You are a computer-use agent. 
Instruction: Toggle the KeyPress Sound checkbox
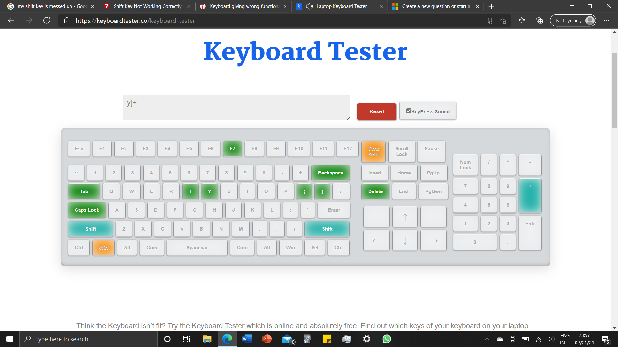tap(408, 111)
